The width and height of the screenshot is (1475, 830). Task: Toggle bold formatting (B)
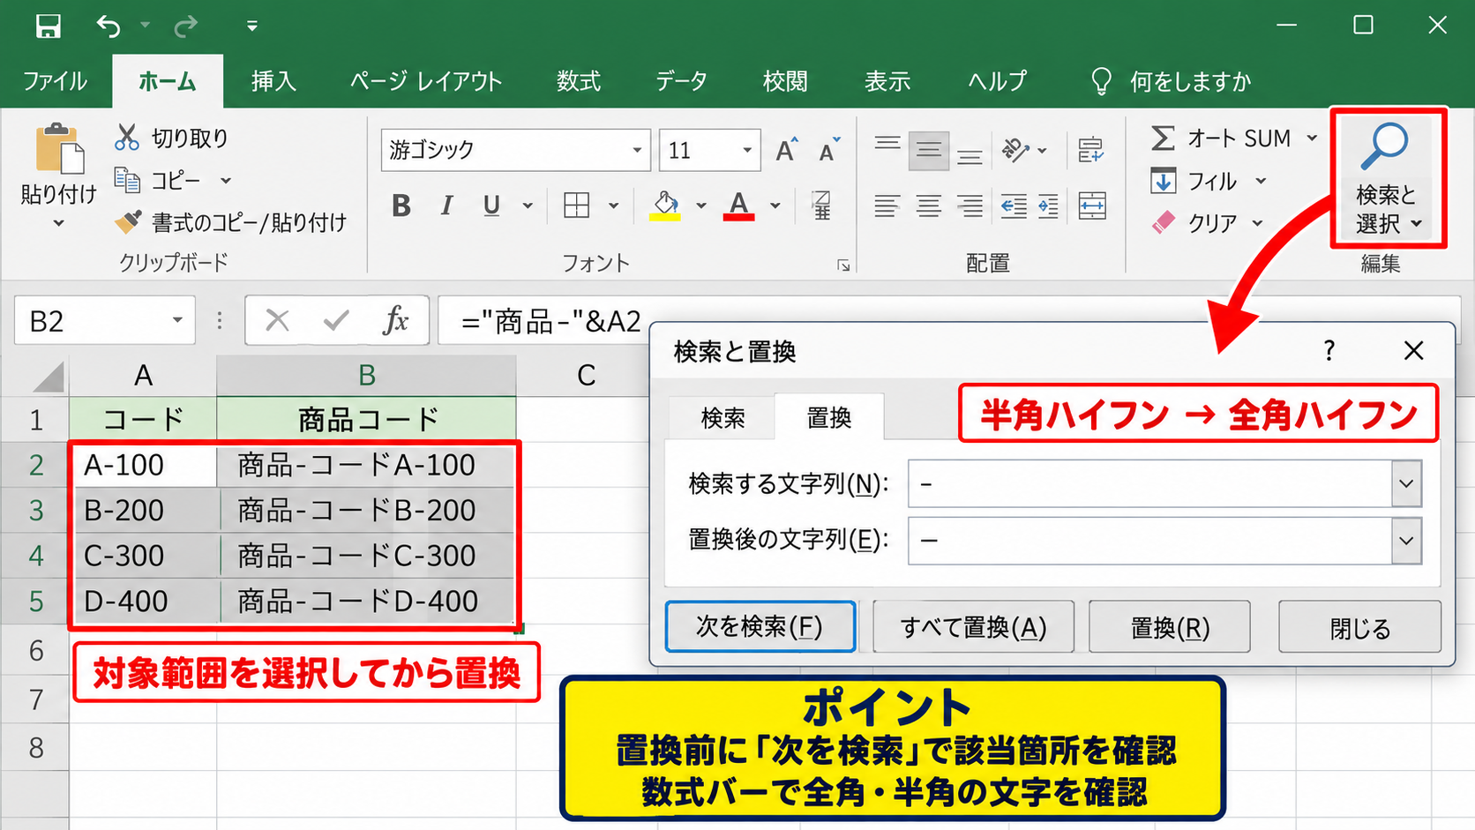tap(401, 206)
